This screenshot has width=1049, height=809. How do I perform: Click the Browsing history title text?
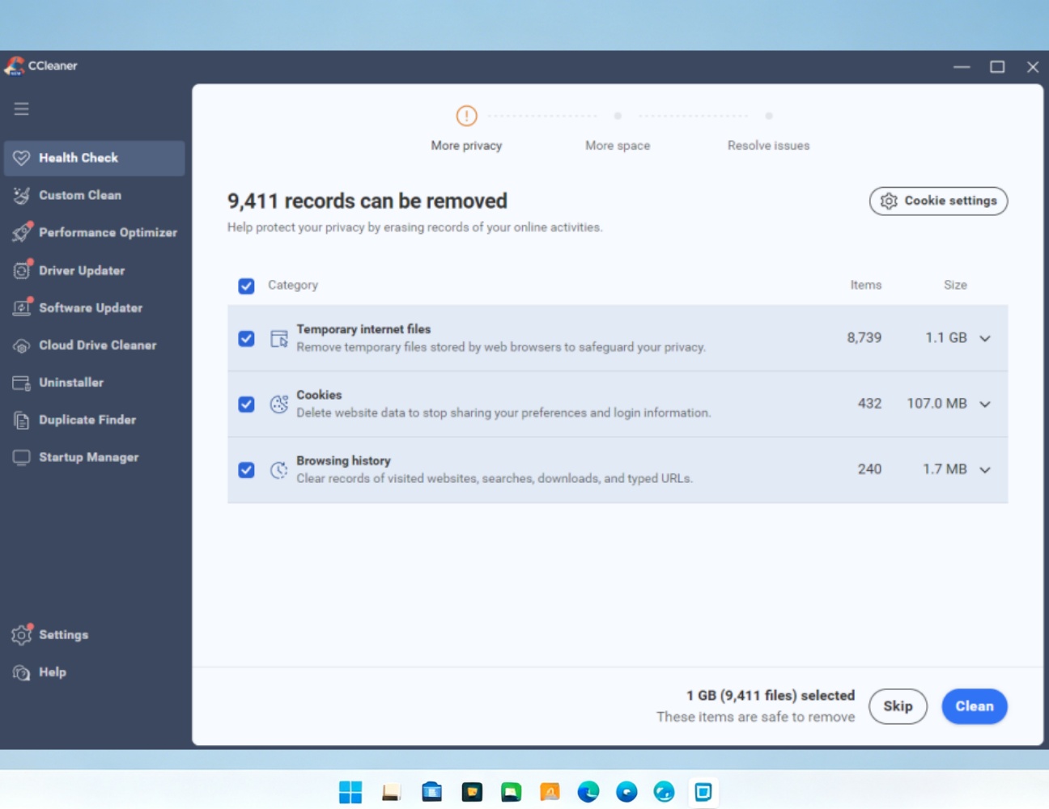click(x=343, y=460)
